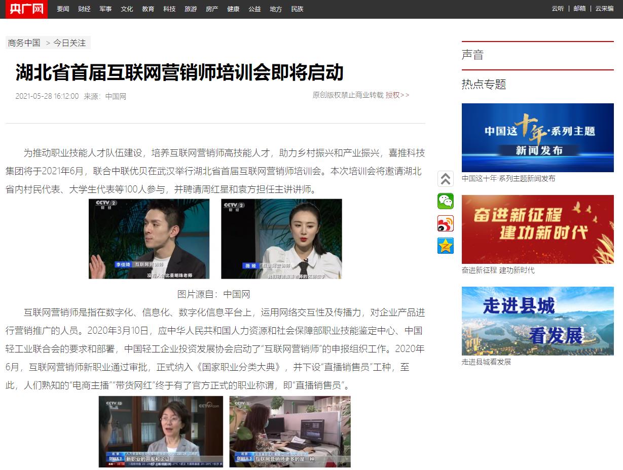Click caption link 中国这十年·系列主题新闻发布
Screen dimensions: 623x470
(x=508, y=178)
